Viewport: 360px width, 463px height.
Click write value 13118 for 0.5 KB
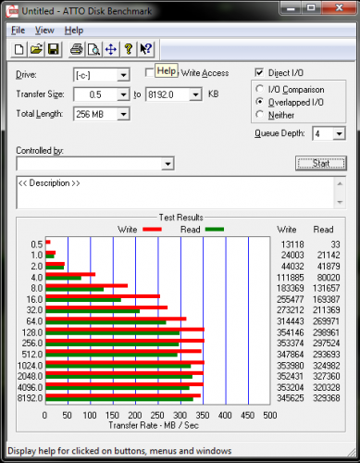292,244
